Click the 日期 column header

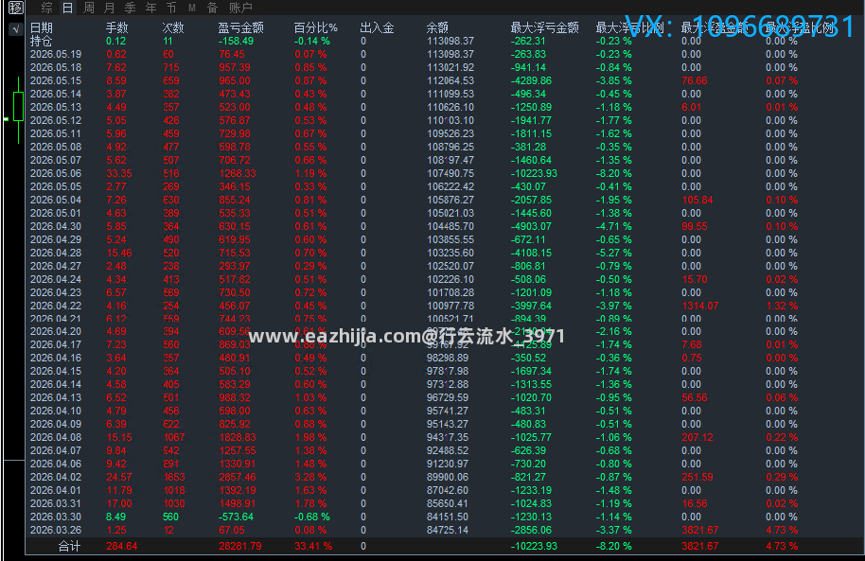pyautogui.click(x=42, y=27)
